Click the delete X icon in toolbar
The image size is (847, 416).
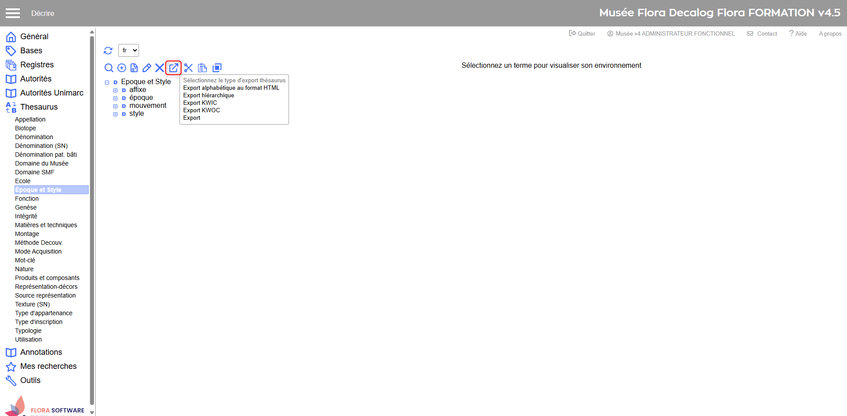point(160,68)
